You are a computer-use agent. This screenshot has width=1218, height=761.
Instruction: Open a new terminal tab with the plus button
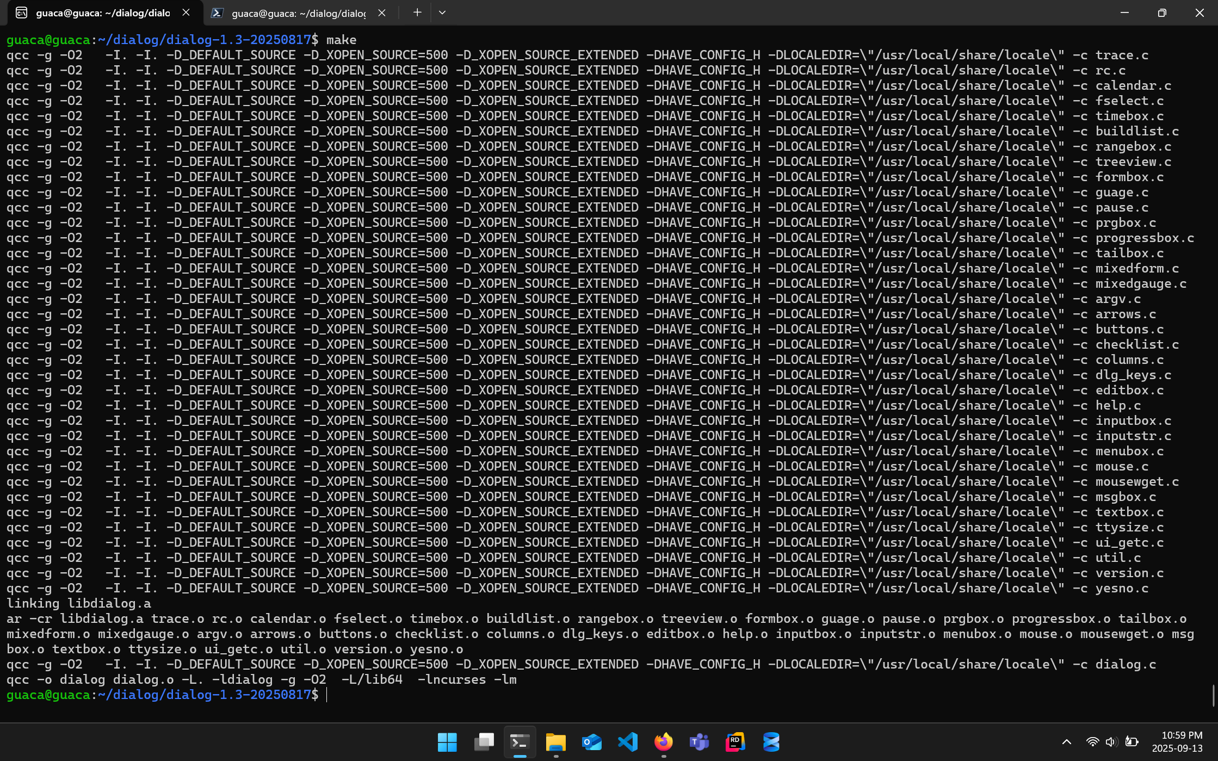coord(417,13)
